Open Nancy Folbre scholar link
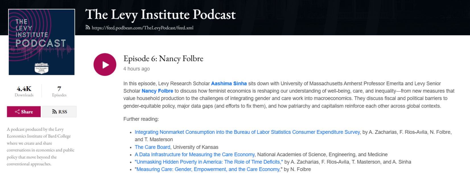 157,91
